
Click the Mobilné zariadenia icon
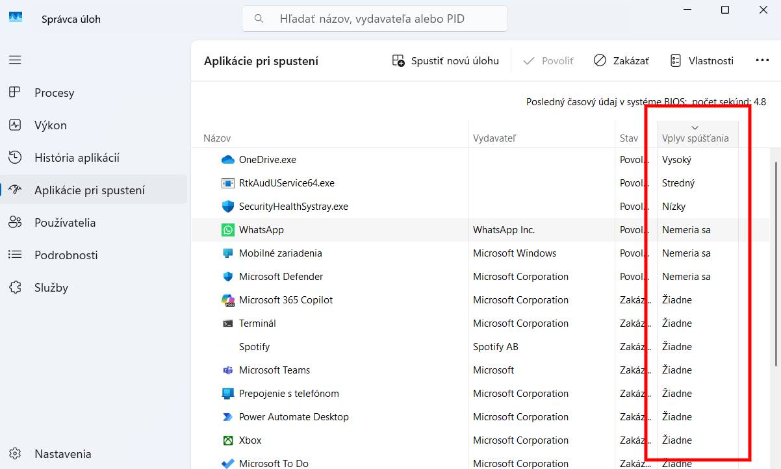coord(227,253)
